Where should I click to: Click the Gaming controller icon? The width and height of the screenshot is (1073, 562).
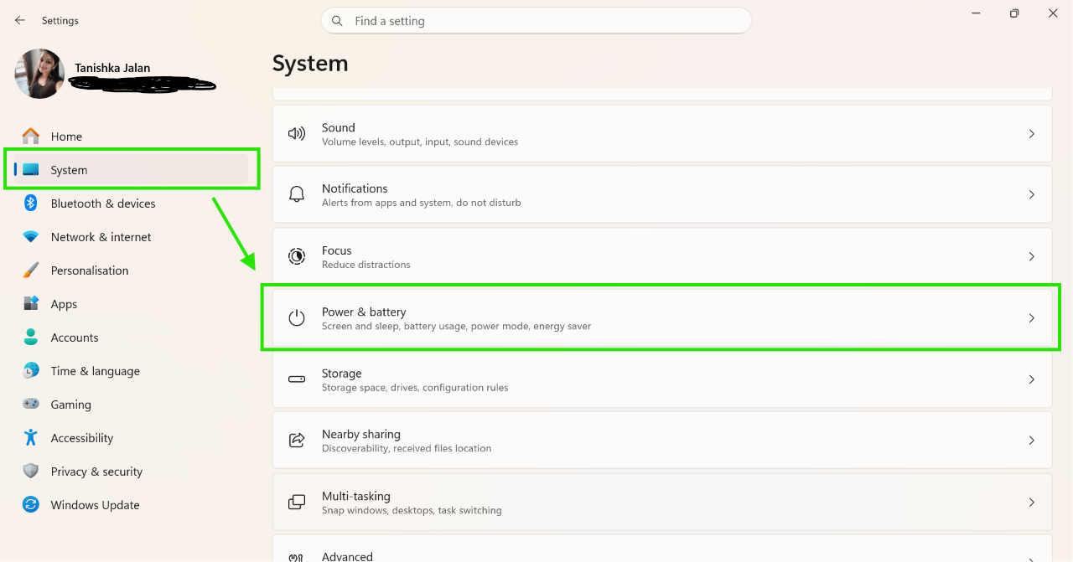[x=31, y=404]
